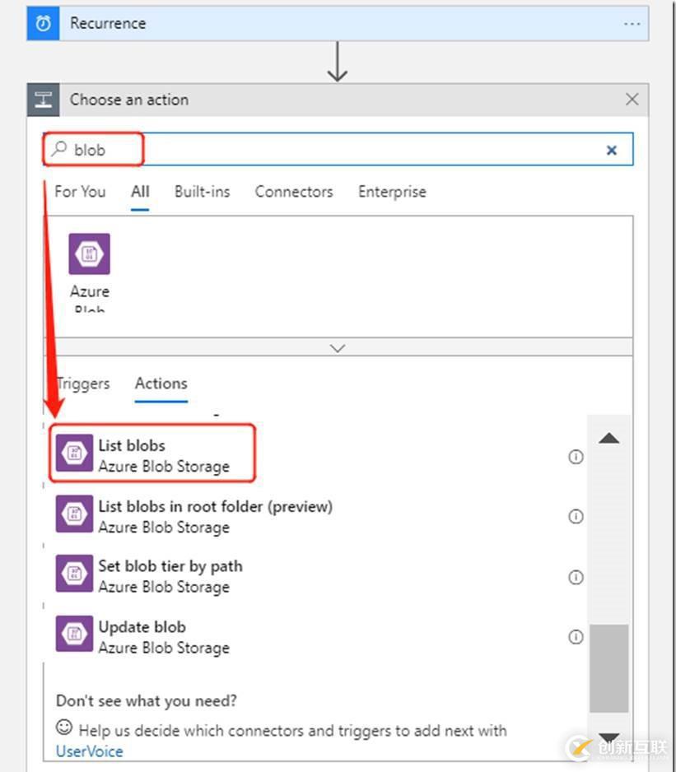Click the scrollbar up arrow

pos(609,438)
